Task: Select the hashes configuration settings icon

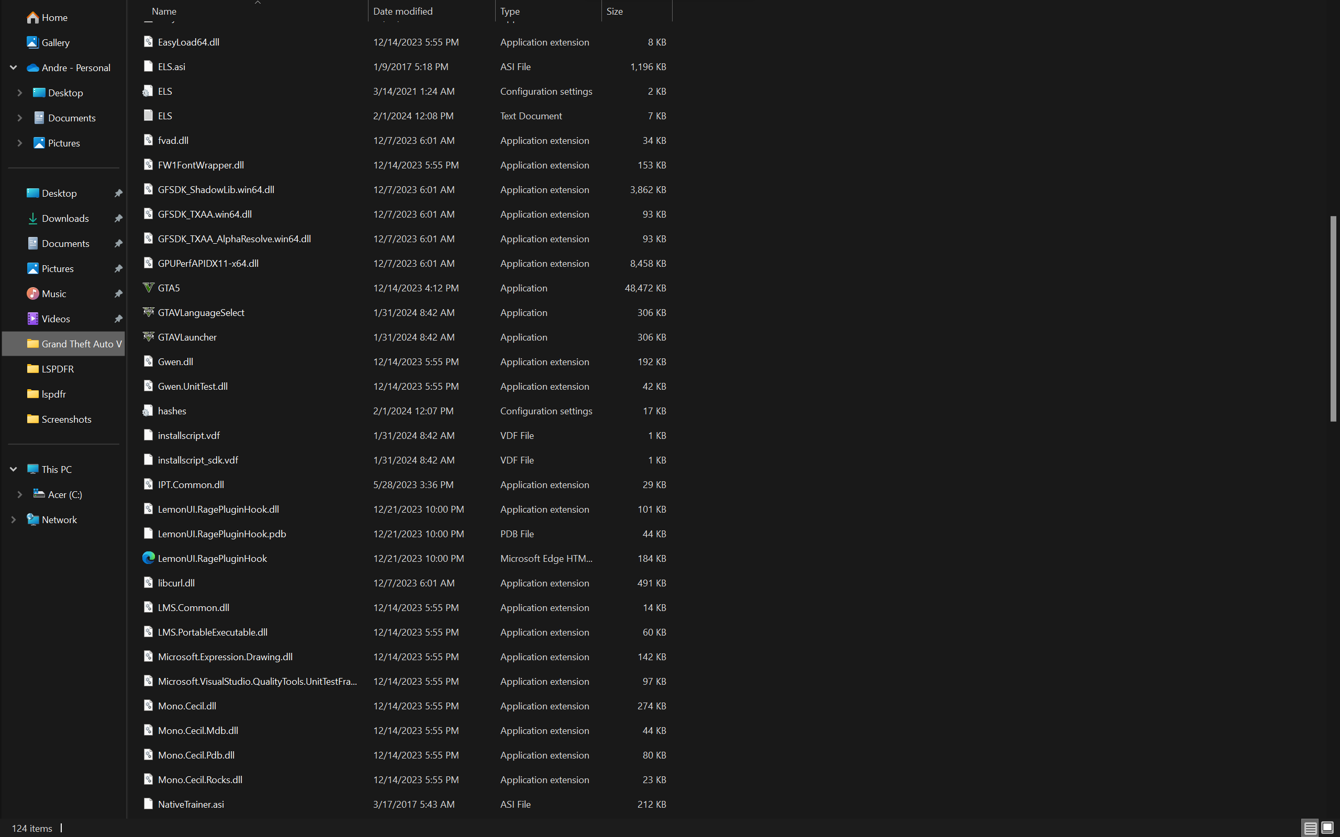Action: pyautogui.click(x=148, y=411)
